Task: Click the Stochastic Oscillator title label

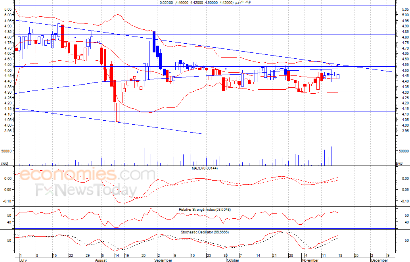Action: tap(205, 232)
